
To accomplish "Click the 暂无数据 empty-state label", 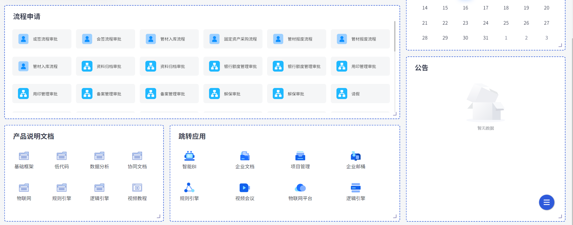I will 486,128.
